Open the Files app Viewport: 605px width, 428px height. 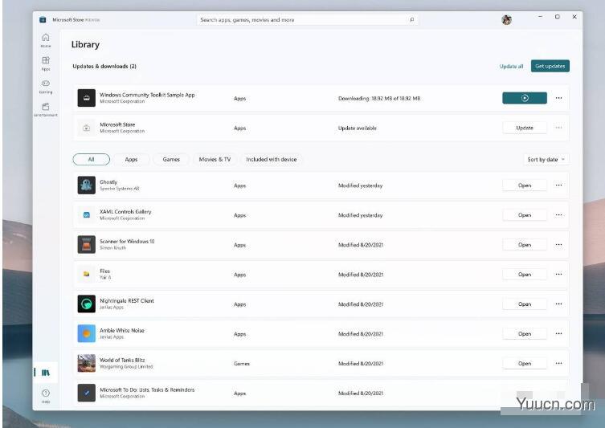click(525, 274)
